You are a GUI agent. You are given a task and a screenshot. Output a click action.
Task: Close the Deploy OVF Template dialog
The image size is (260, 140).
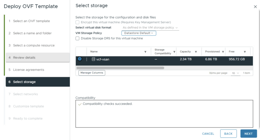[255, 7]
